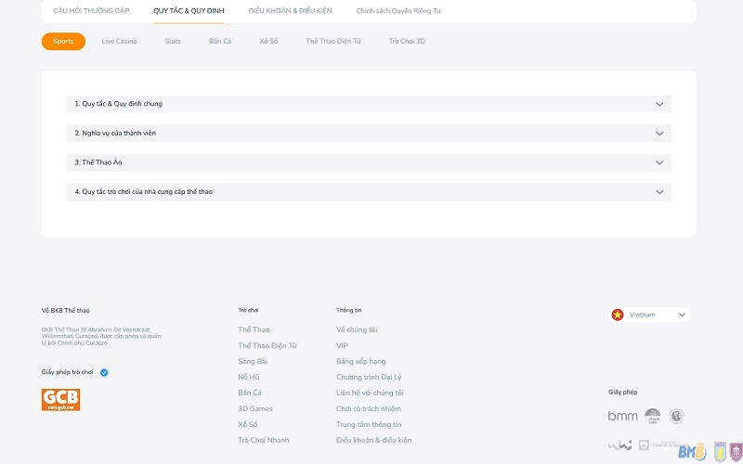The image size is (743, 464).
Task: Open "Về chúng tôi" footer link
Action: click(x=357, y=329)
